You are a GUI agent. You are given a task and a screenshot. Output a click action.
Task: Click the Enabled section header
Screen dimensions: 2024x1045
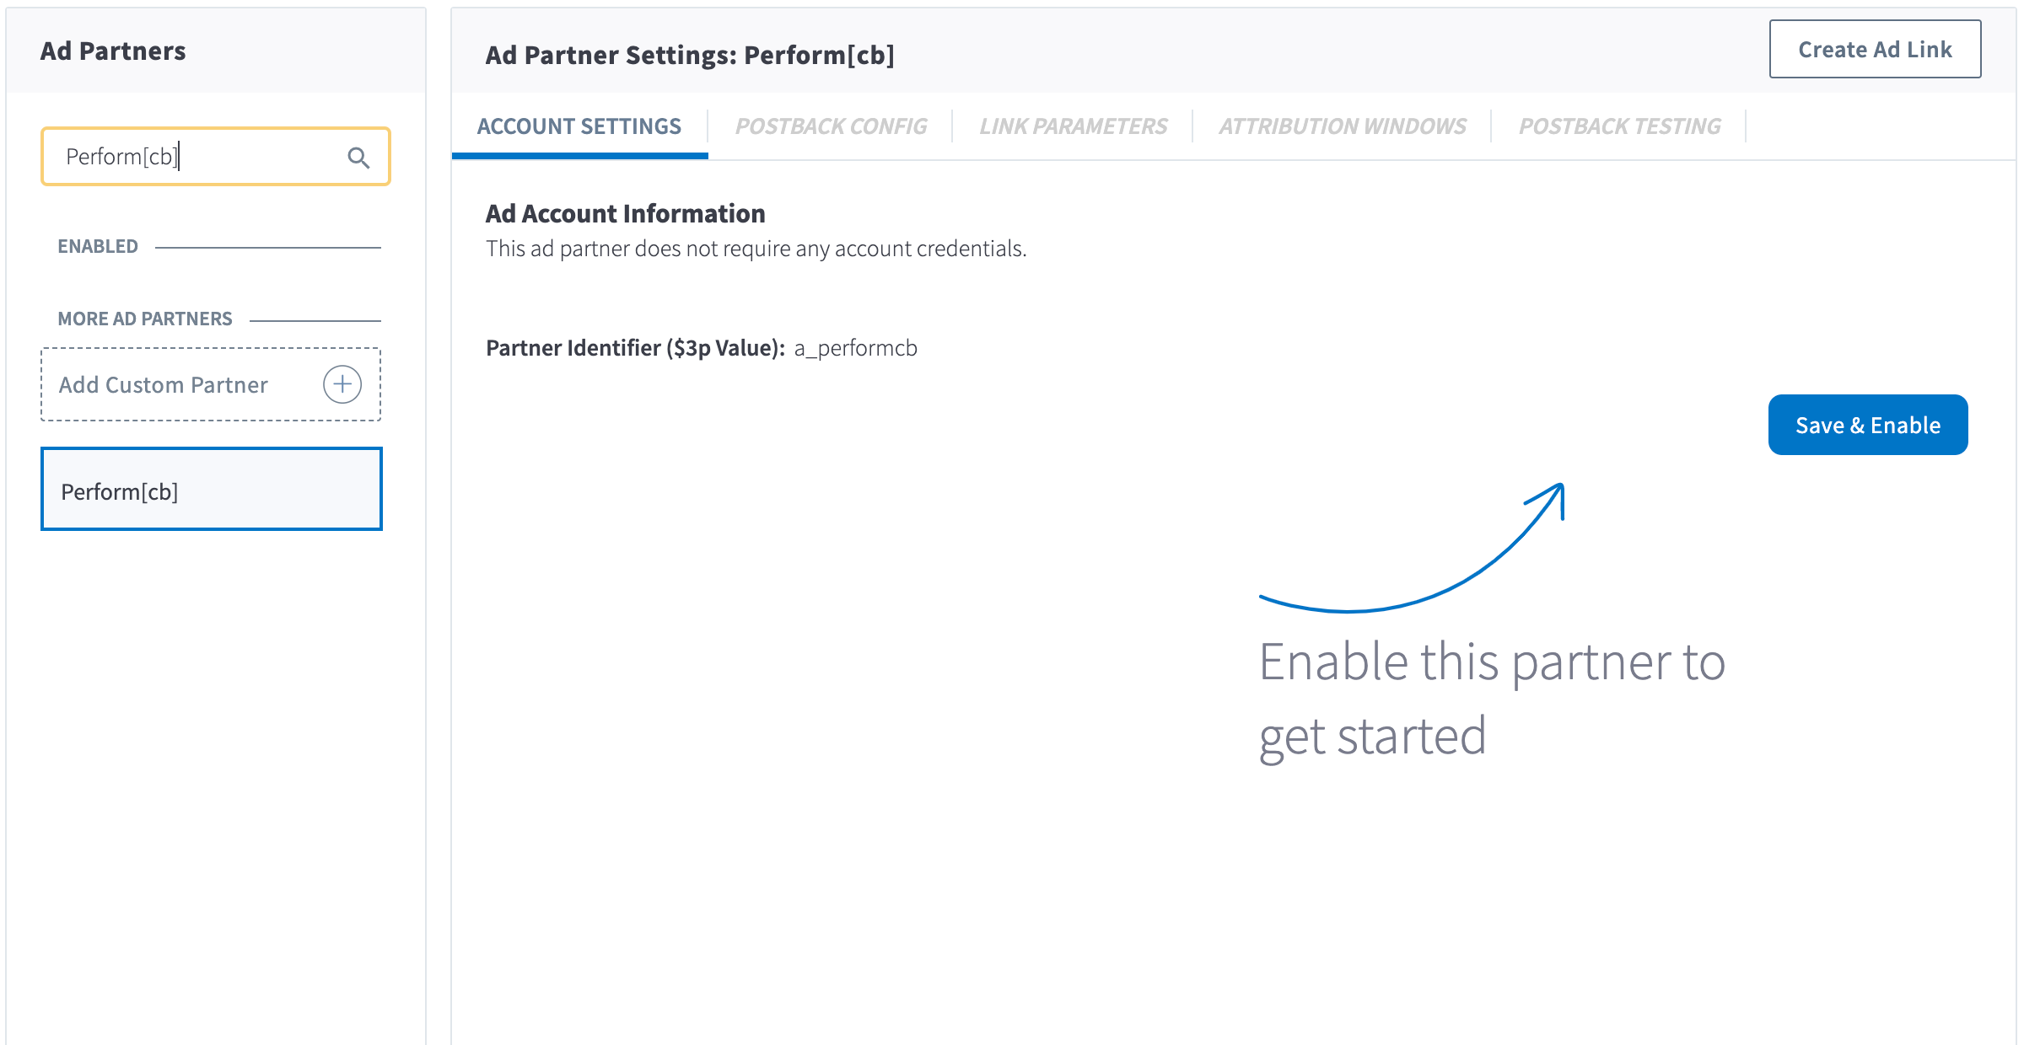coord(98,246)
